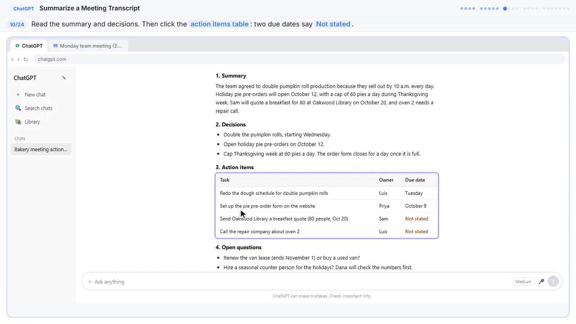576x324 pixels.
Task: Click the 1. Summary heading
Action: coord(231,76)
